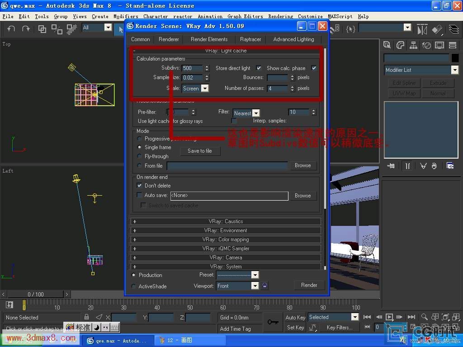This screenshot has height=347, width=463.
Task: Click the selection lock toggle icon
Action: coord(86,317)
